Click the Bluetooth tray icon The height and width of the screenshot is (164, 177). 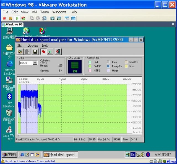[x=148, y=155]
